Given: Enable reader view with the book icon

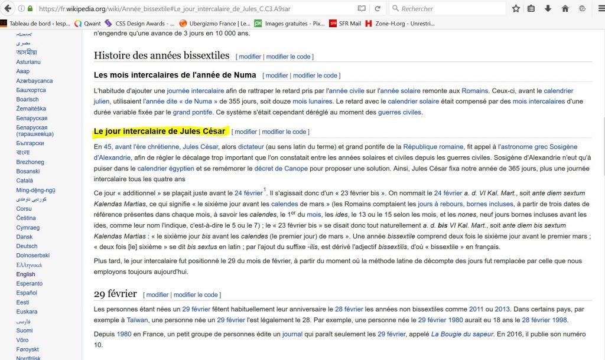Looking at the screenshot, I should [362, 9].
